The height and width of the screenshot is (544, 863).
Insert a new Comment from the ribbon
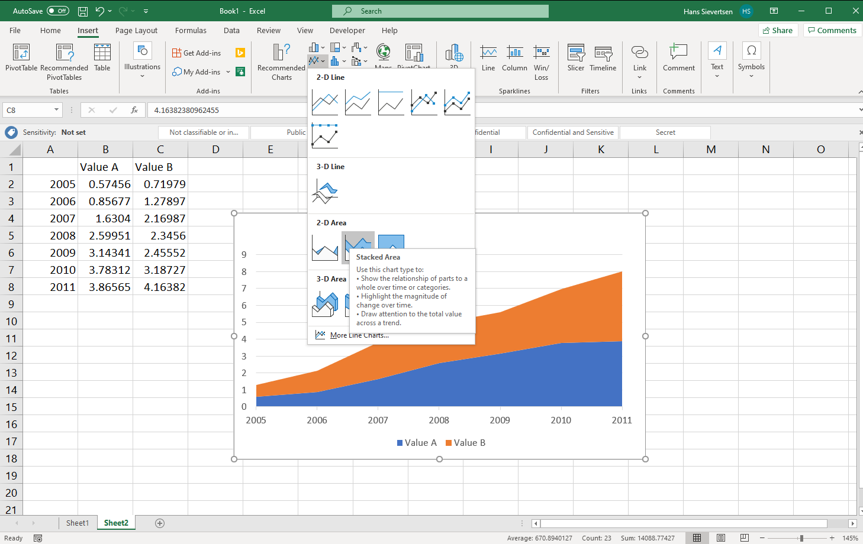tap(679, 58)
